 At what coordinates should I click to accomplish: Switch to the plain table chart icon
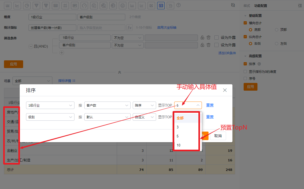tap(56, 6)
